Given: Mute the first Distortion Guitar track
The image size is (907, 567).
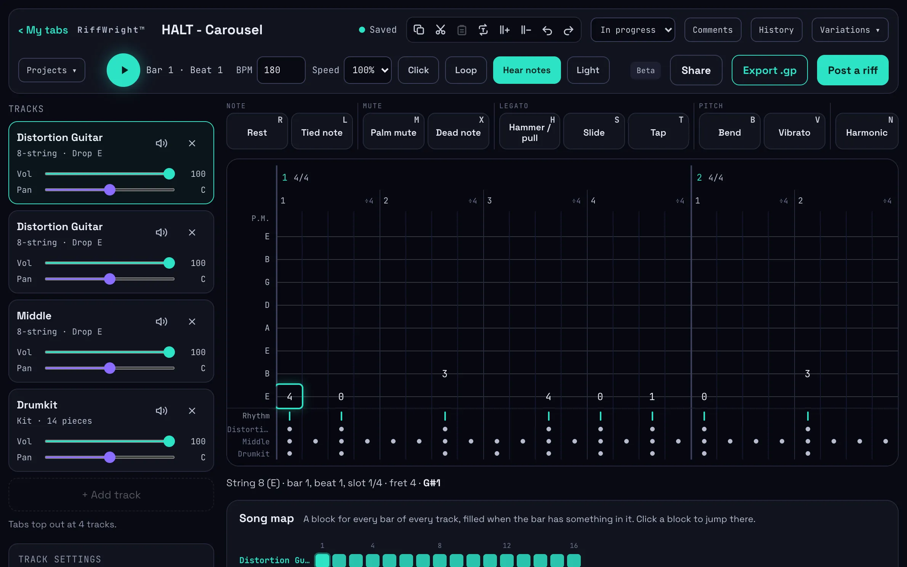Looking at the screenshot, I should (162, 143).
